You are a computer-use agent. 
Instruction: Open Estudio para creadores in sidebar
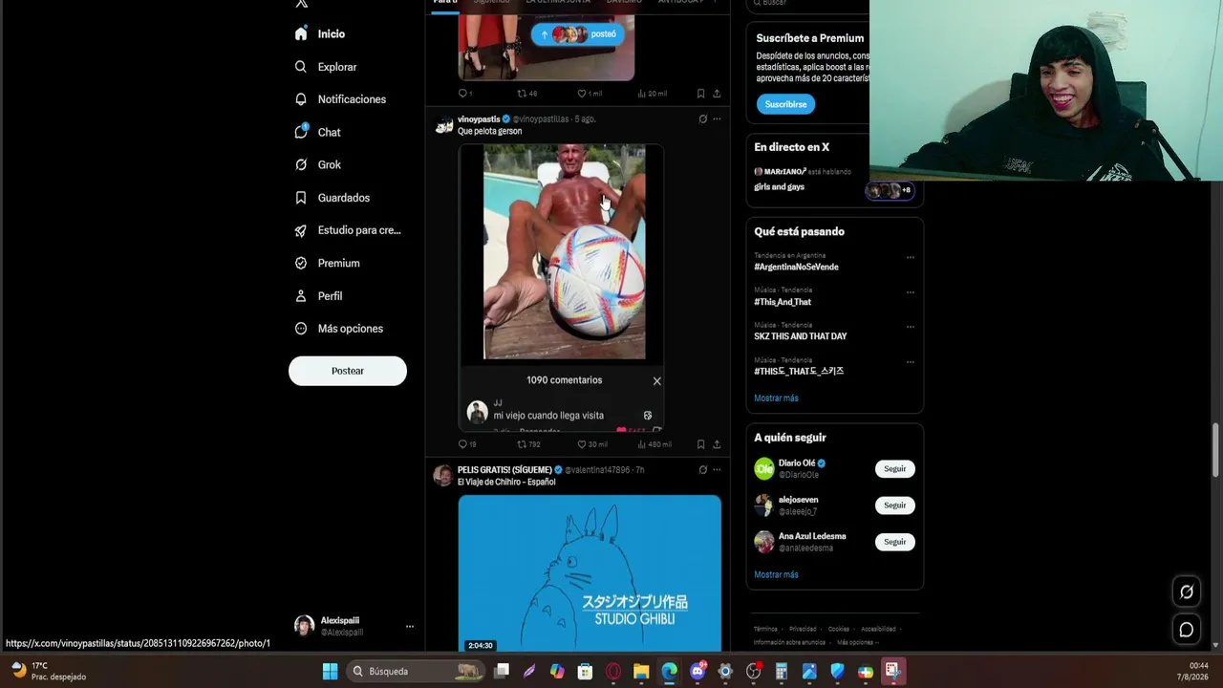(348, 230)
